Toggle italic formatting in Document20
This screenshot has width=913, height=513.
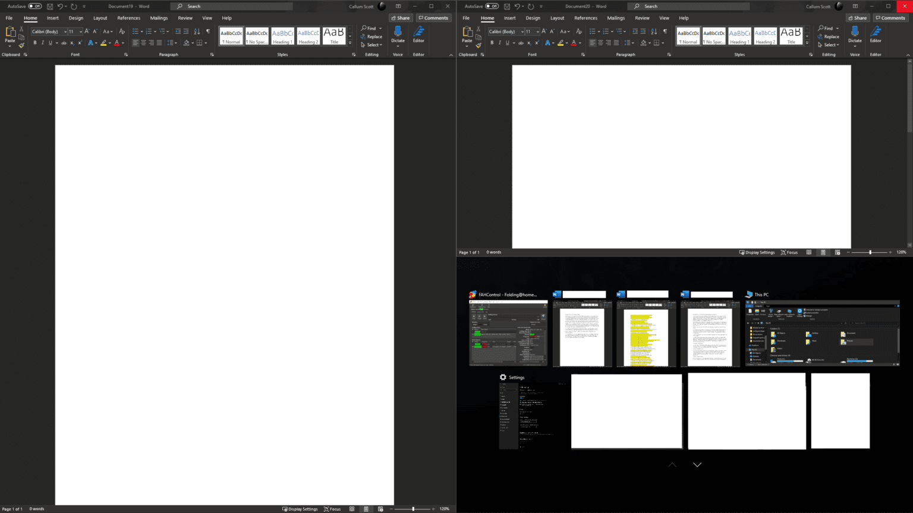(x=499, y=43)
